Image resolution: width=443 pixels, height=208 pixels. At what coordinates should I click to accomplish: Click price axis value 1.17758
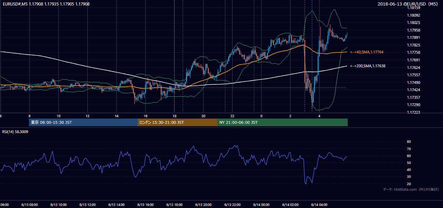pyautogui.click(x=413, y=52)
